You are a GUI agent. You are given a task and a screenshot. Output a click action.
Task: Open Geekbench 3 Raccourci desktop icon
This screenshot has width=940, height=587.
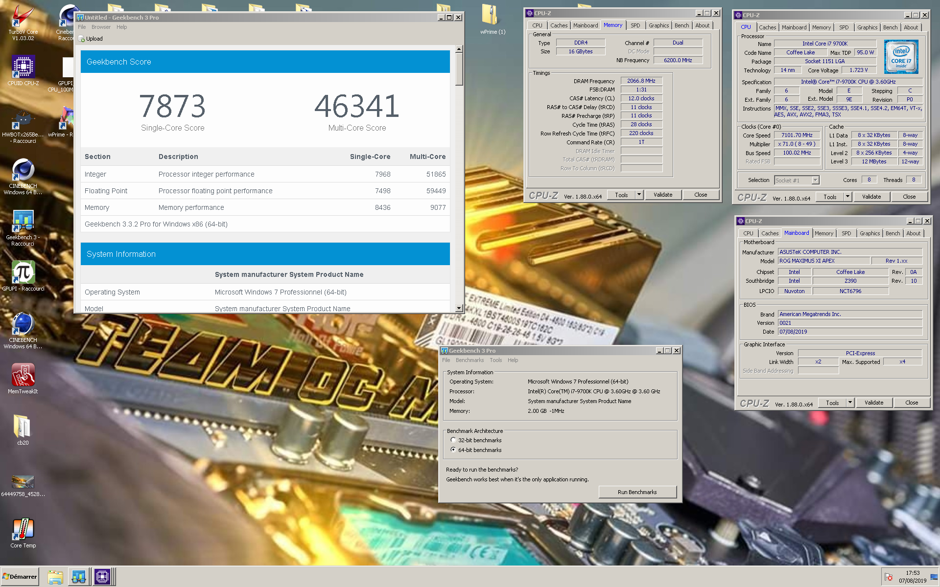point(23,228)
